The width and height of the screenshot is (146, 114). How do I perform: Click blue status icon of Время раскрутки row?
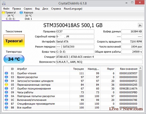coord(6,77)
